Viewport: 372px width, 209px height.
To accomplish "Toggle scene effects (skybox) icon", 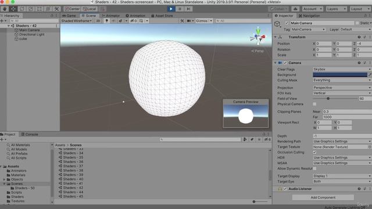I will click(120, 21).
